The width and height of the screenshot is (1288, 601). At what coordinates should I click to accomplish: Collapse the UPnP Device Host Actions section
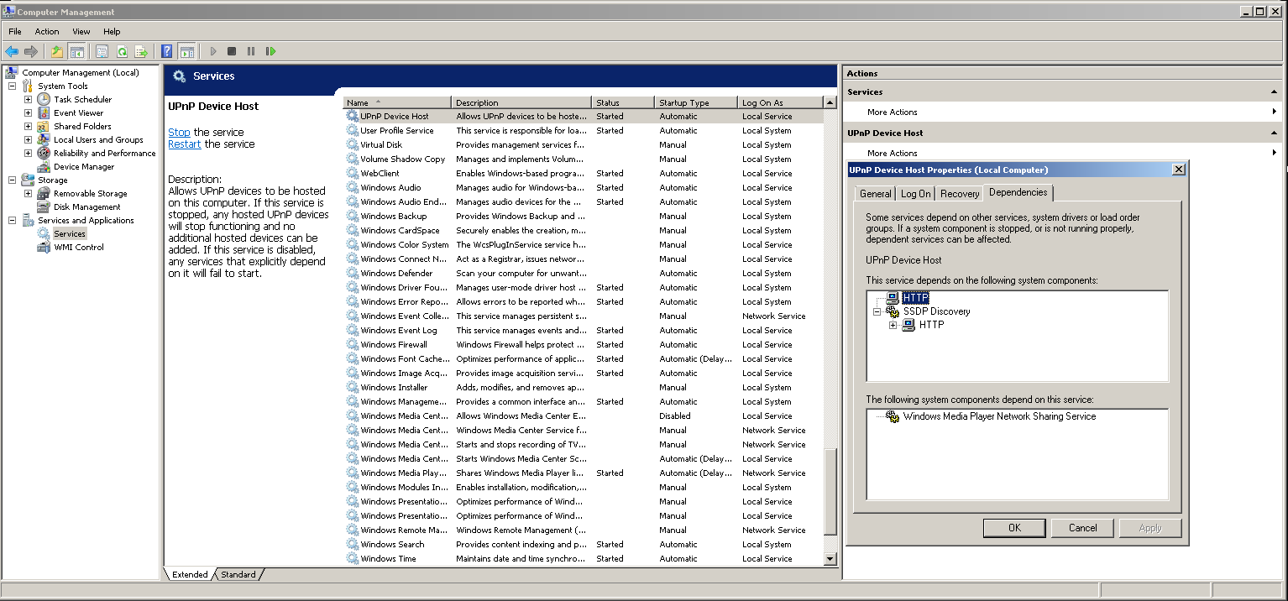(1275, 133)
